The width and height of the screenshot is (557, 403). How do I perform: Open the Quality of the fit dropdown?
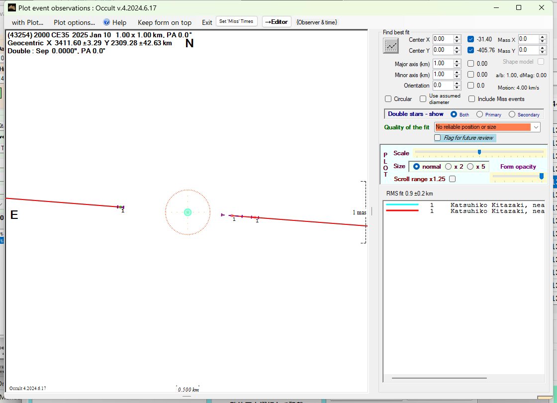point(536,127)
